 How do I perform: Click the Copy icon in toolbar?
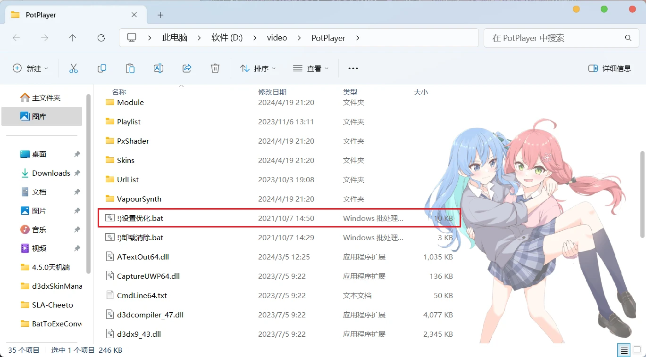[x=102, y=68]
